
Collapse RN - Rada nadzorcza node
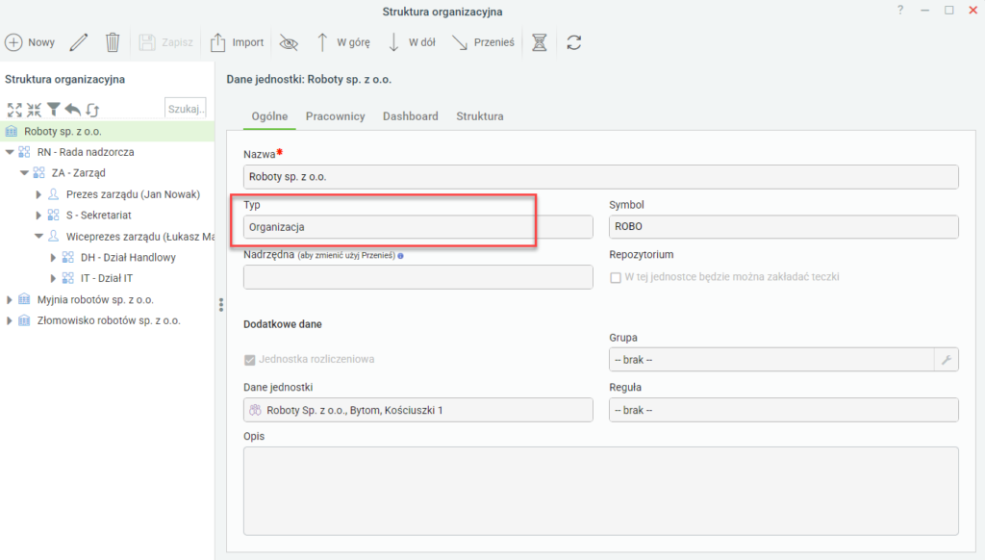(x=10, y=152)
